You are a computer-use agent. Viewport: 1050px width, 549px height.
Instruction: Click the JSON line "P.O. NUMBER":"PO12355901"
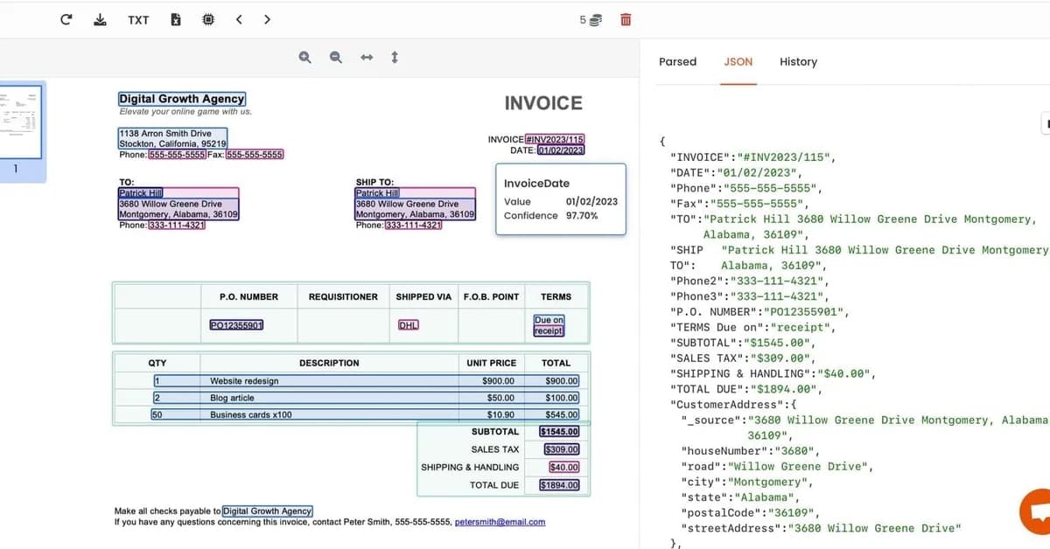pos(759,311)
